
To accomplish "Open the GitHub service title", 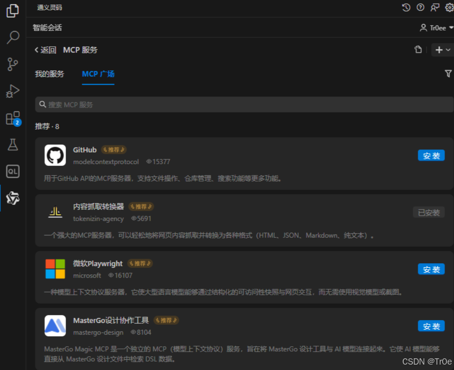I will [x=84, y=150].
